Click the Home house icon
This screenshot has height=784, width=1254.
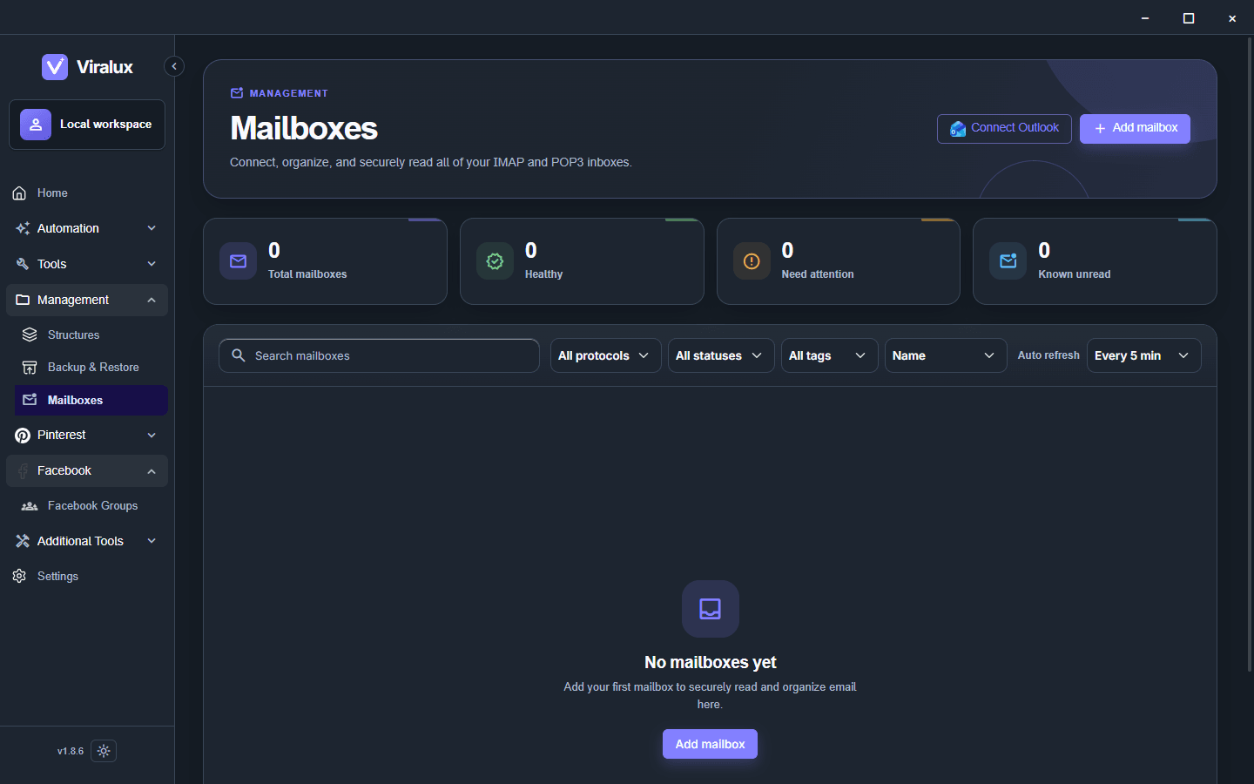coord(19,193)
